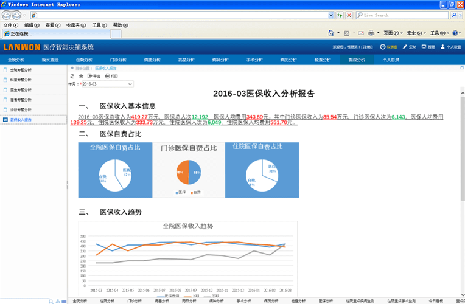This screenshot has height=304, width=465.
Task: Click the 门诊医保自费占比 pie chart
Action: [x=189, y=172]
